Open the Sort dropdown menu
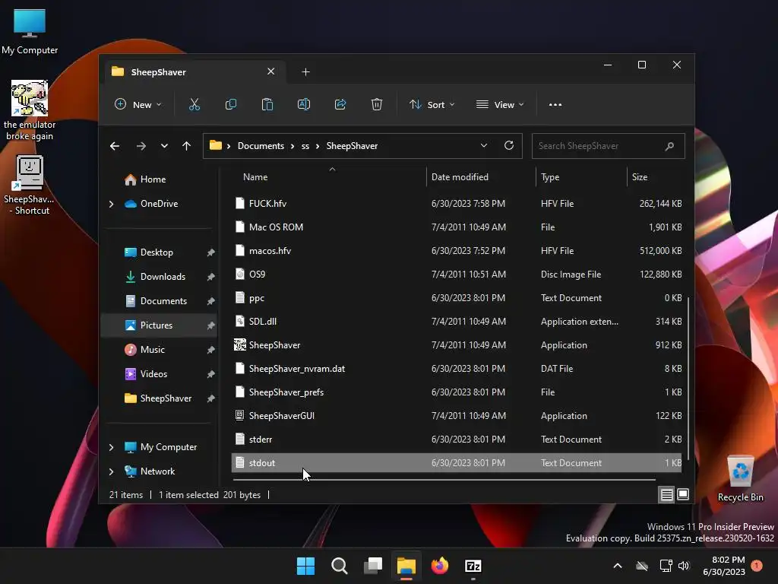The height and width of the screenshot is (584, 778). tap(432, 104)
